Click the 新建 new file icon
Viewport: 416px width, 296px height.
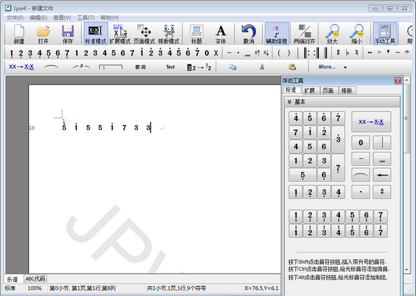(19, 34)
